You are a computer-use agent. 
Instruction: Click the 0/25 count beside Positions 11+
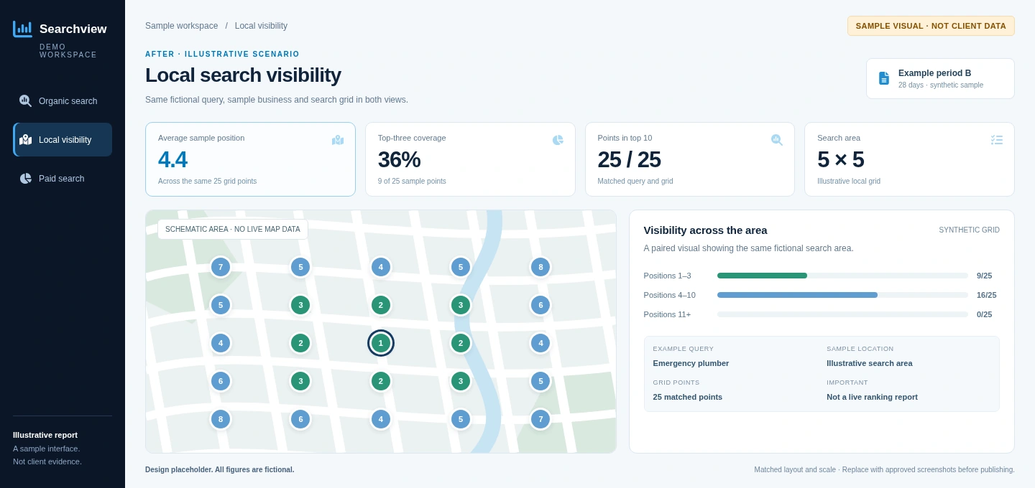click(984, 314)
